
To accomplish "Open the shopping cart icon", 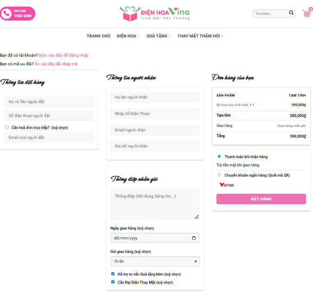I will 306,13.
